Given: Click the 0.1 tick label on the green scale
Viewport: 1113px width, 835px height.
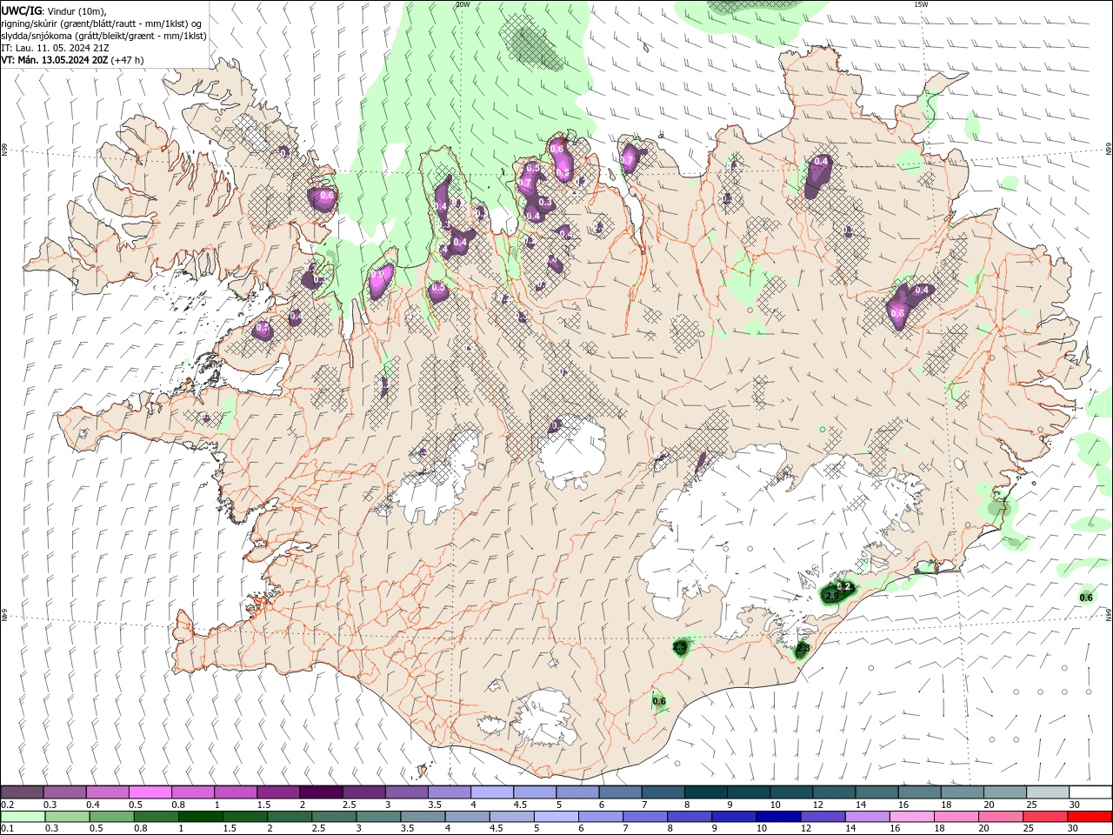Looking at the screenshot, I should point(6,828).
